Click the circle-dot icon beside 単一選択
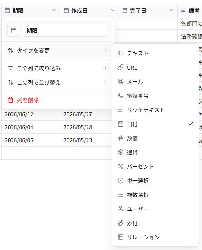 point(121,180)
